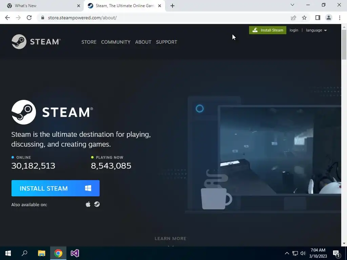Go back with the browser back arrow
The height and width of the screenshot is (260, 347).
coord(7,18)
